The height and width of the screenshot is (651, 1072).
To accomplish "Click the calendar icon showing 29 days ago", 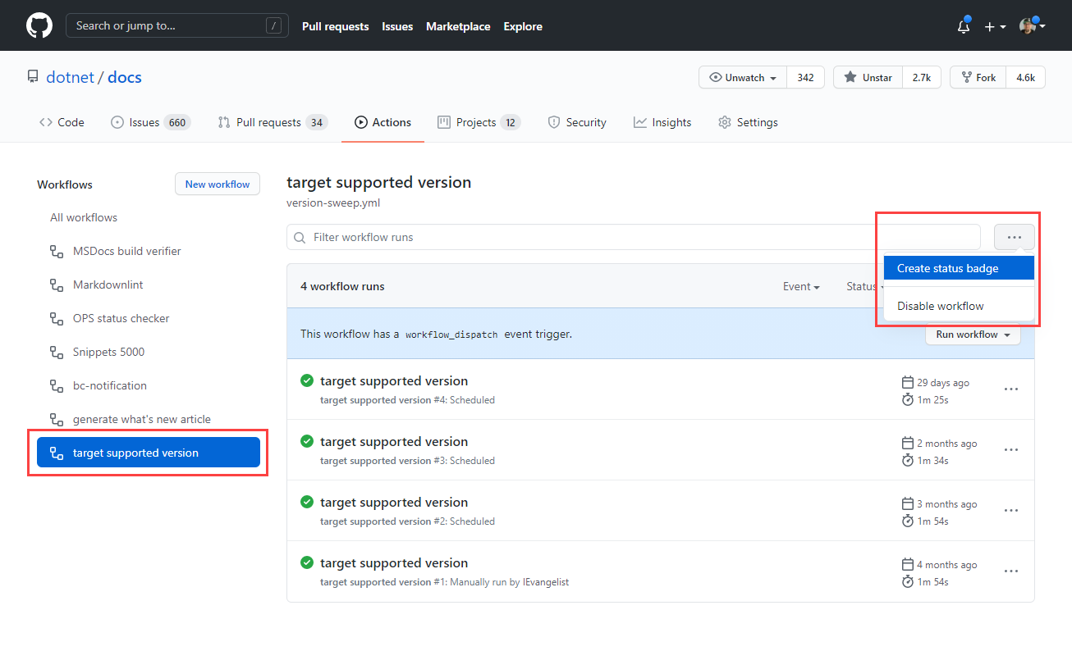I will coord(907,382).
